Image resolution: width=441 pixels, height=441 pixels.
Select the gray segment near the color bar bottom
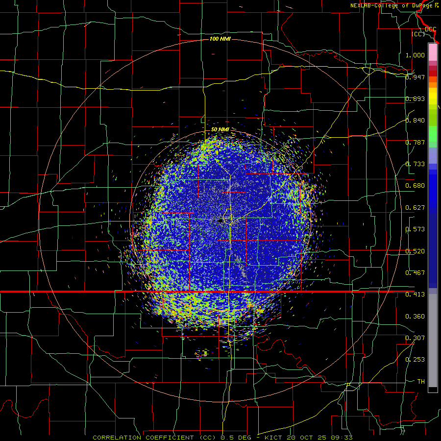(433, 341)
